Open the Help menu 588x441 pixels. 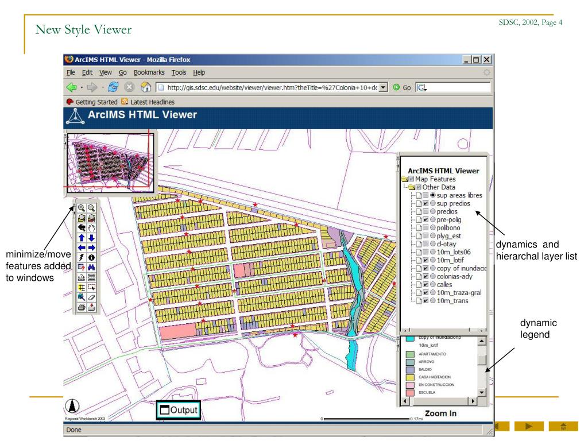(x=199, y=72)
